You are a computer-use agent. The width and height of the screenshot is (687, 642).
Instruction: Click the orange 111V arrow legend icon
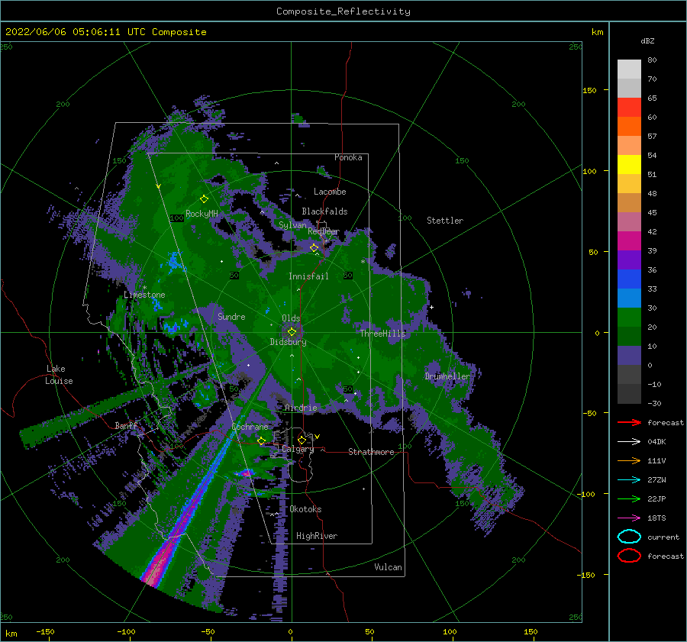[629, 460]
